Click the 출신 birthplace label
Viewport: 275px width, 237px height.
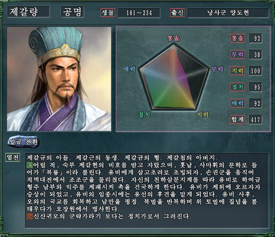[x=177, y=12]
